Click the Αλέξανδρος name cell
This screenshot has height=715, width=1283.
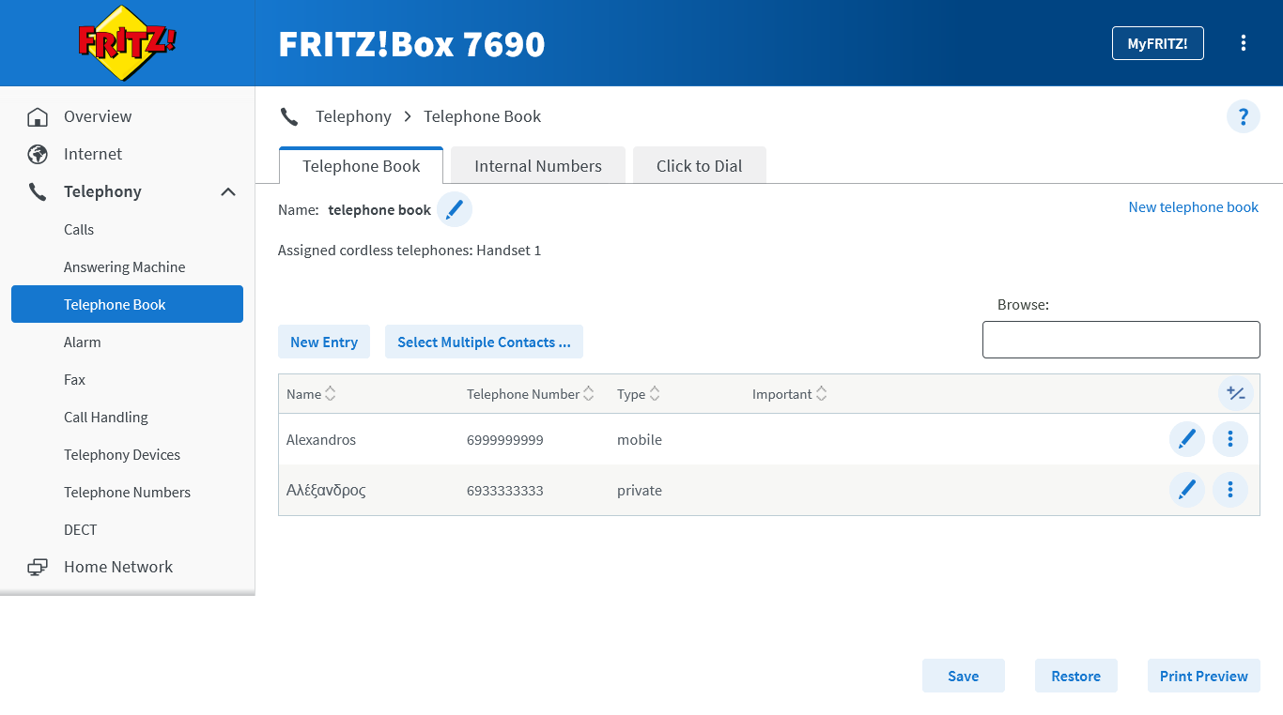[x=326, y=490]
